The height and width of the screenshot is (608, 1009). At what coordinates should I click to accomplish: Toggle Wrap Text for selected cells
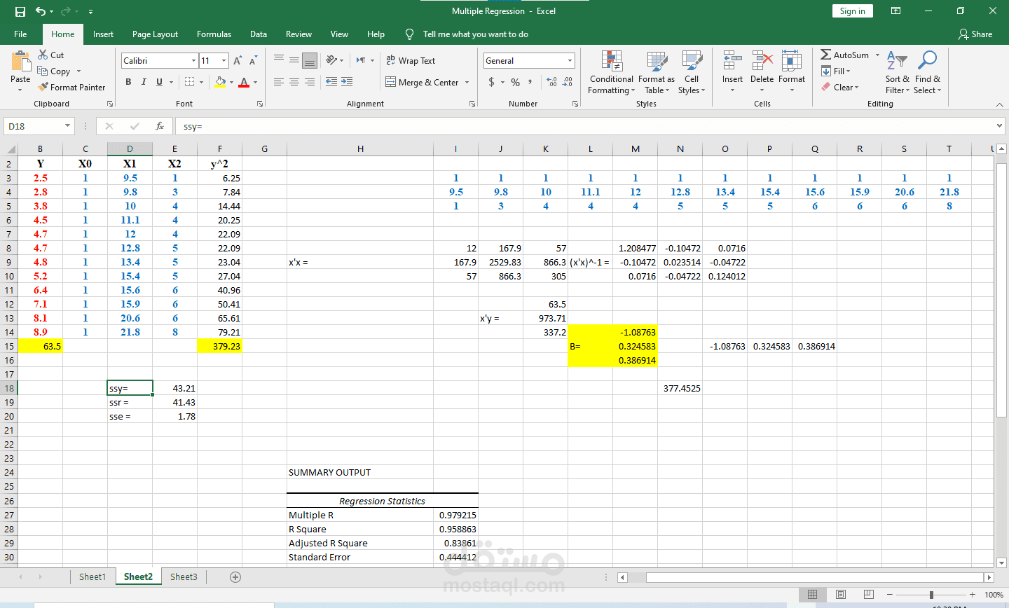410,60
